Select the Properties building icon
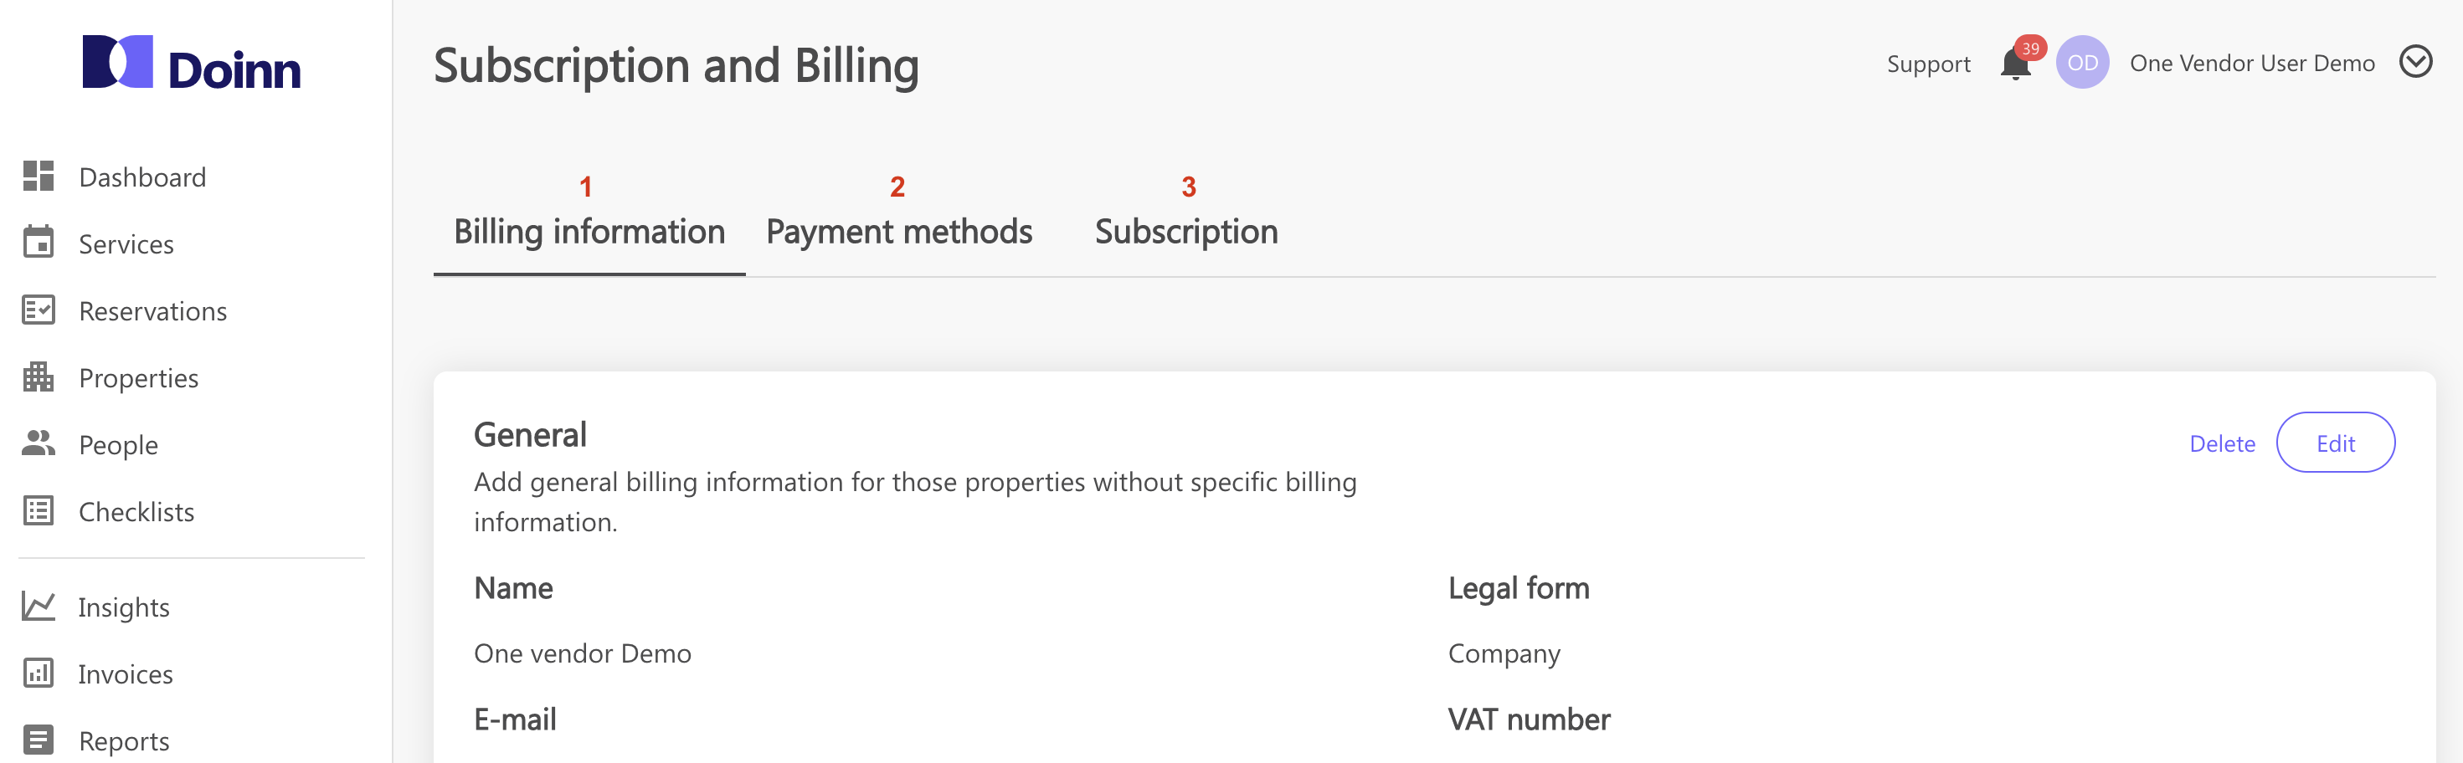Image resolution: width=2463 pixels, height=763 pixels. pyautogui.click(x=39, y=377)
